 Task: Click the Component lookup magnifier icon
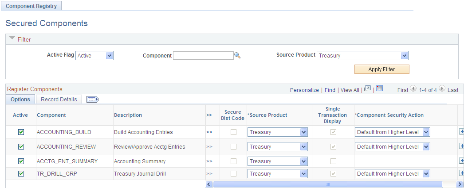click(237, 56)
